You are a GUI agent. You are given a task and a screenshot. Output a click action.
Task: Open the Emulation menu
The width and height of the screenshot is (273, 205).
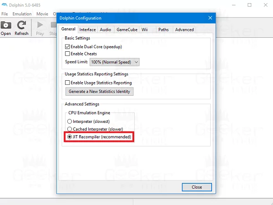[x=22, y=14]
